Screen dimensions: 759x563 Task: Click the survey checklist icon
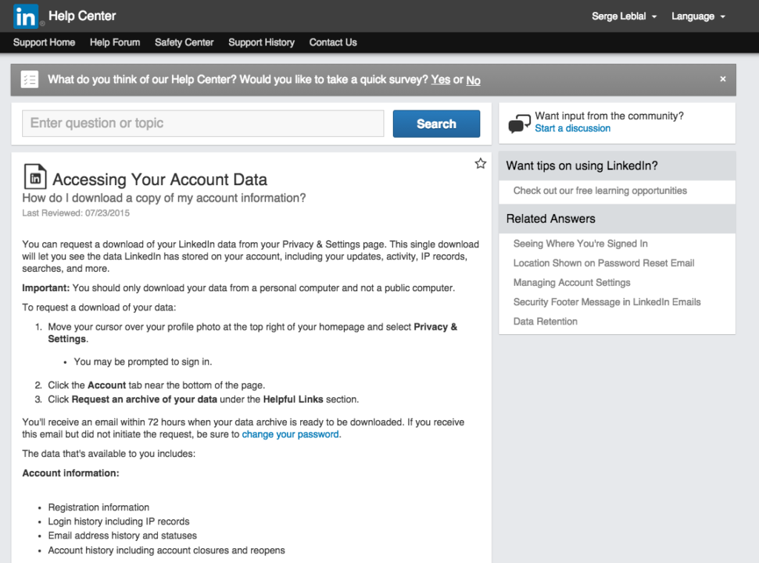click(x=30, y=79)
